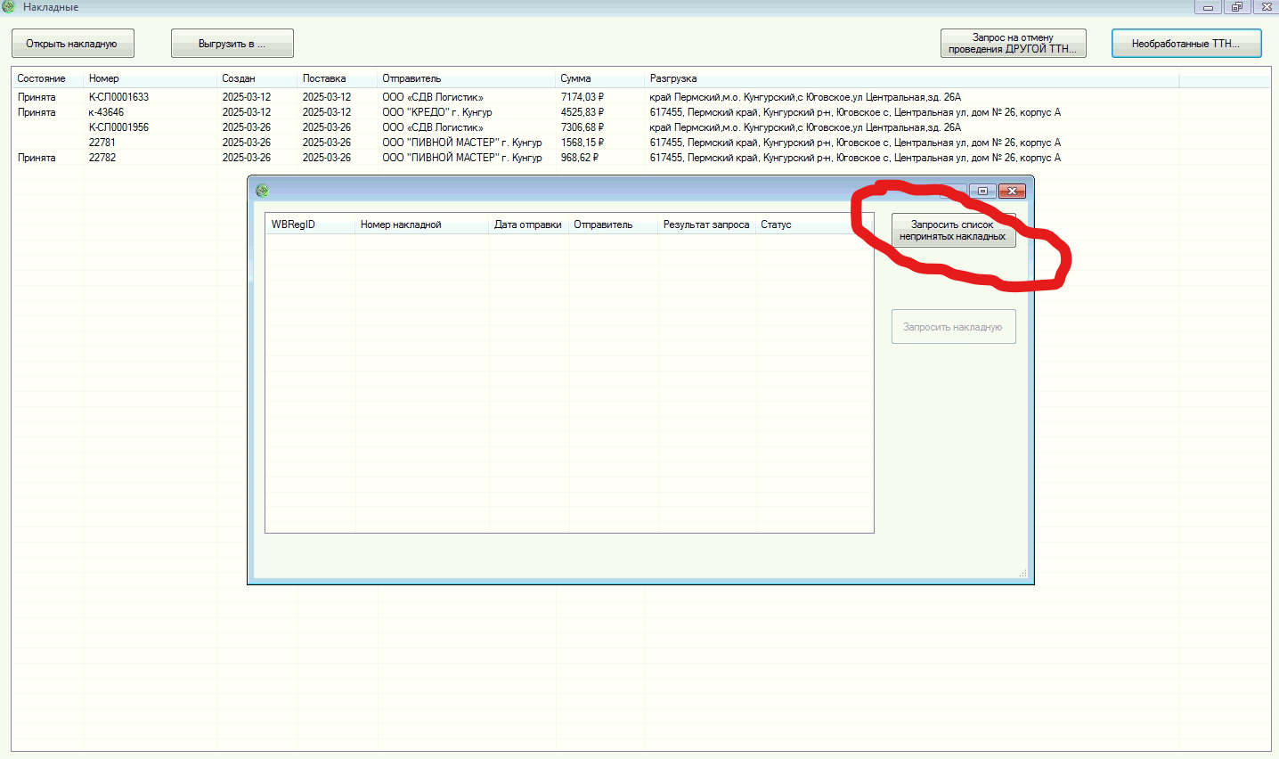The width and height of the screenshot is (1279, 759).
Task: Select invoice row 'К-СП0001633'
Action: (x=640, y=97)
